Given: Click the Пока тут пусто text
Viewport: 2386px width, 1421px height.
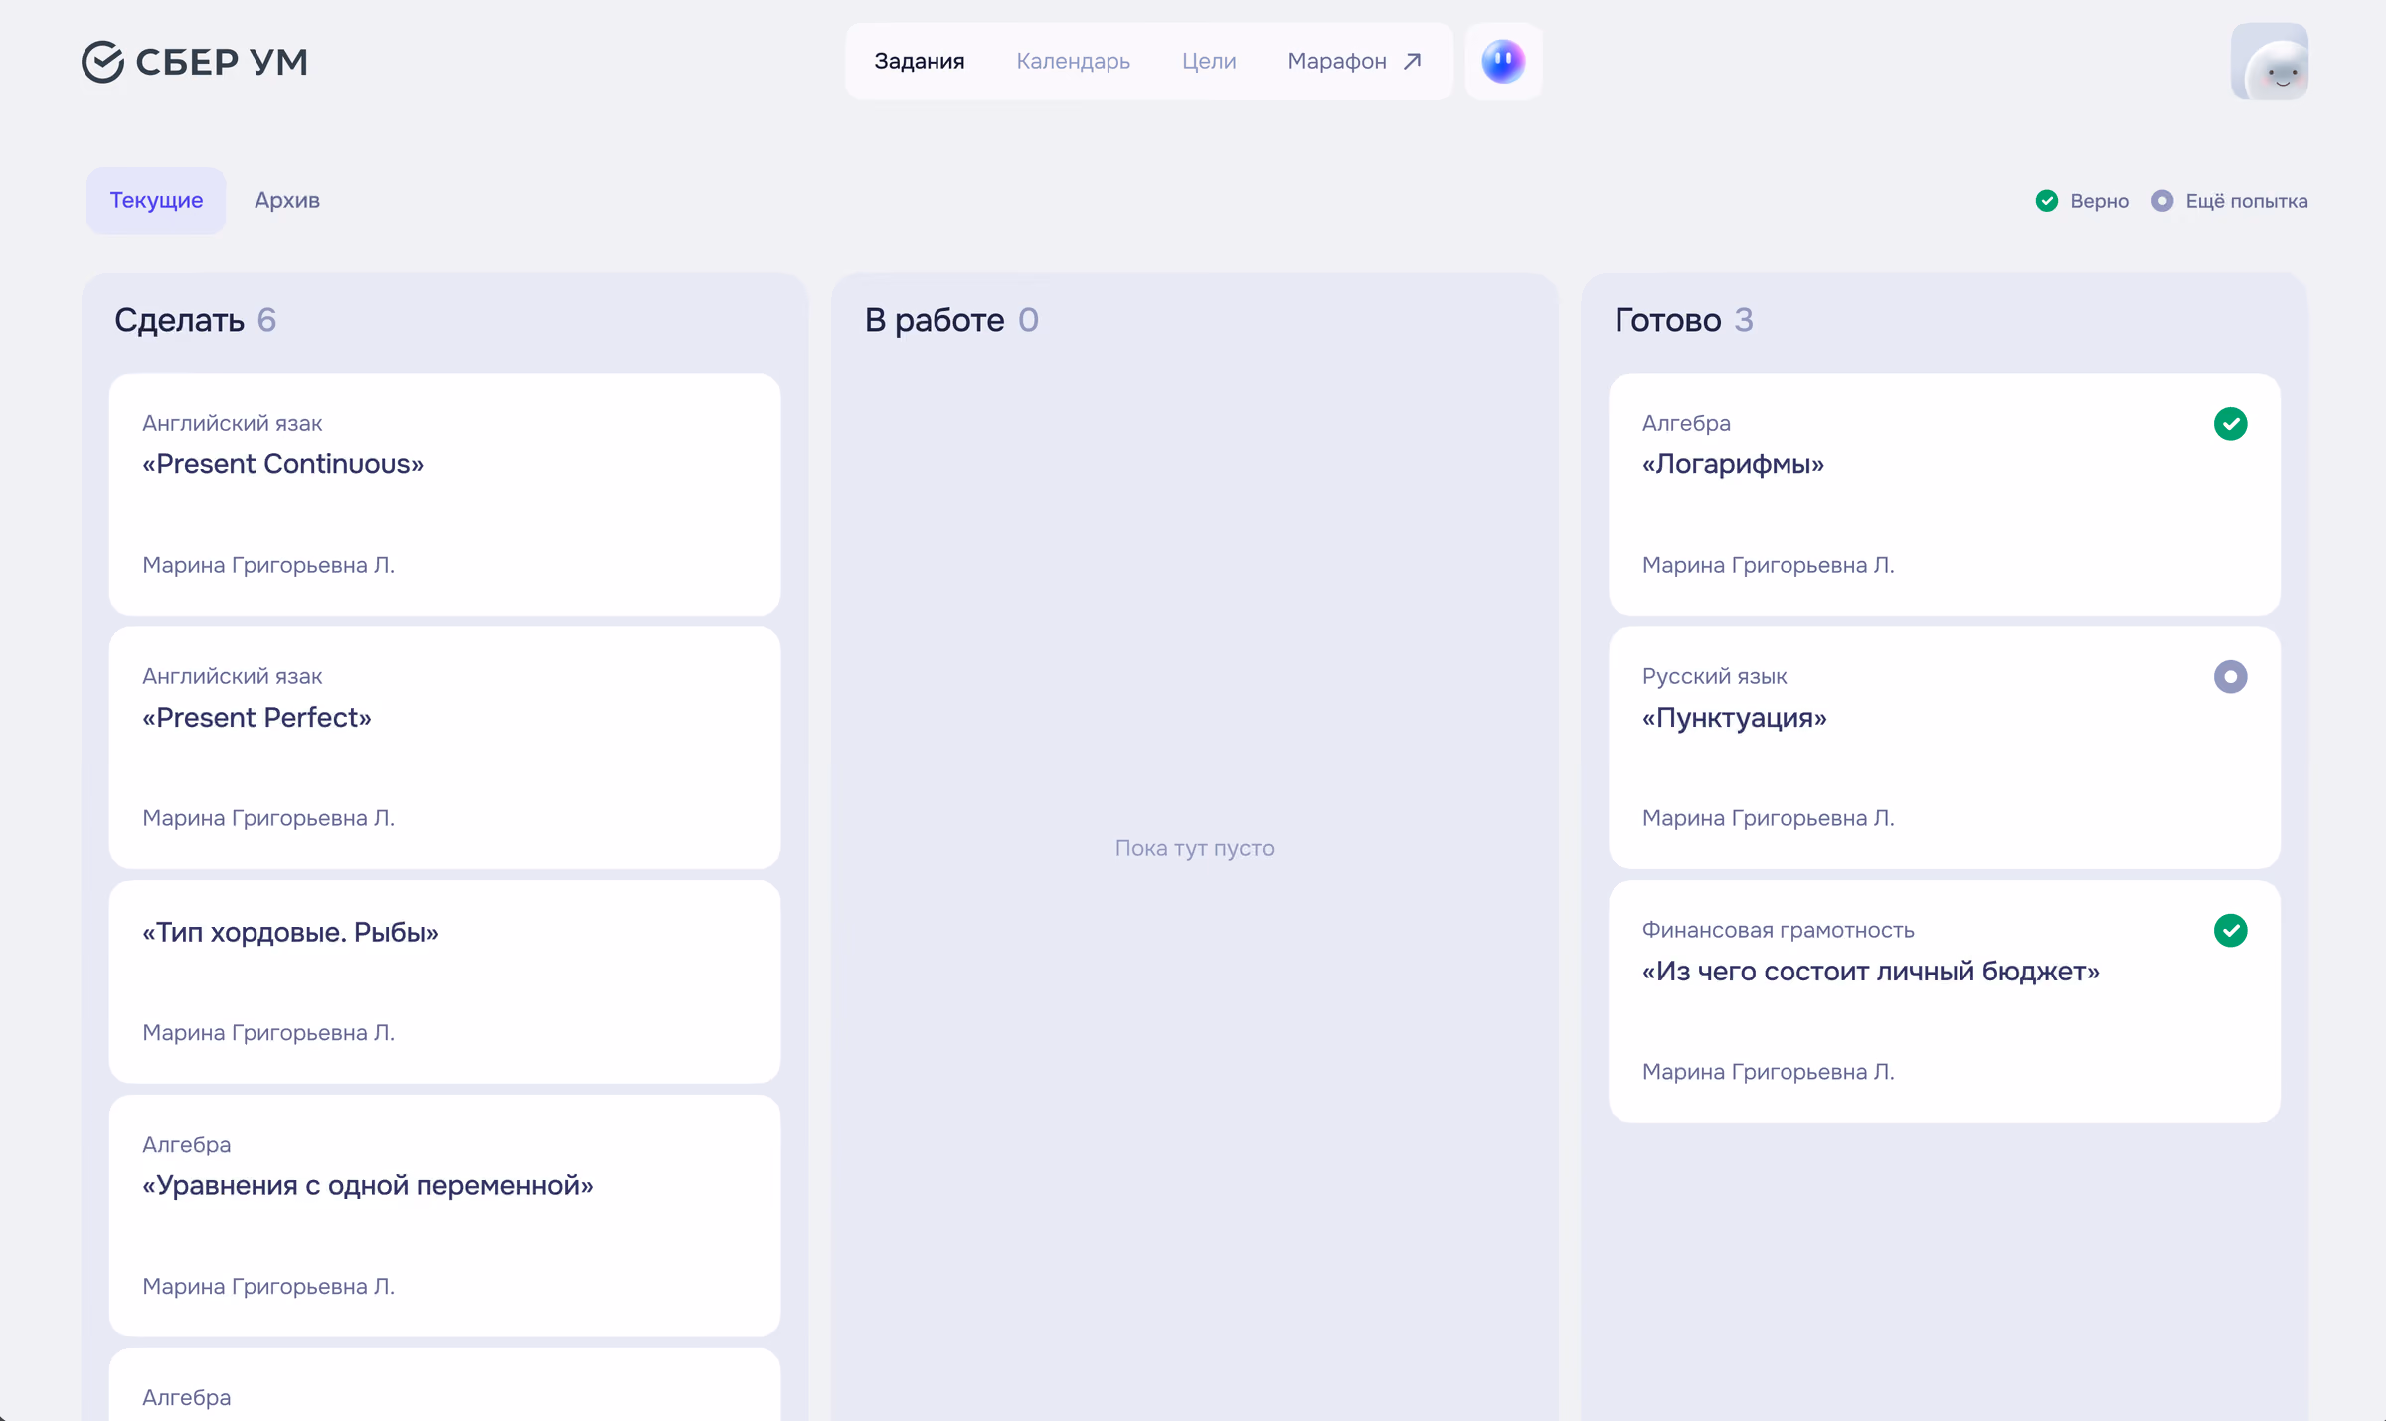Looking at the screenshot, I should [1194, 848].
